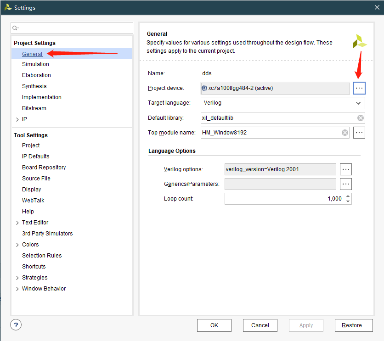The height and width of the screenshot is (341, 384).
Task: Open the Target language dropdown
Action: tap(358, 103)
